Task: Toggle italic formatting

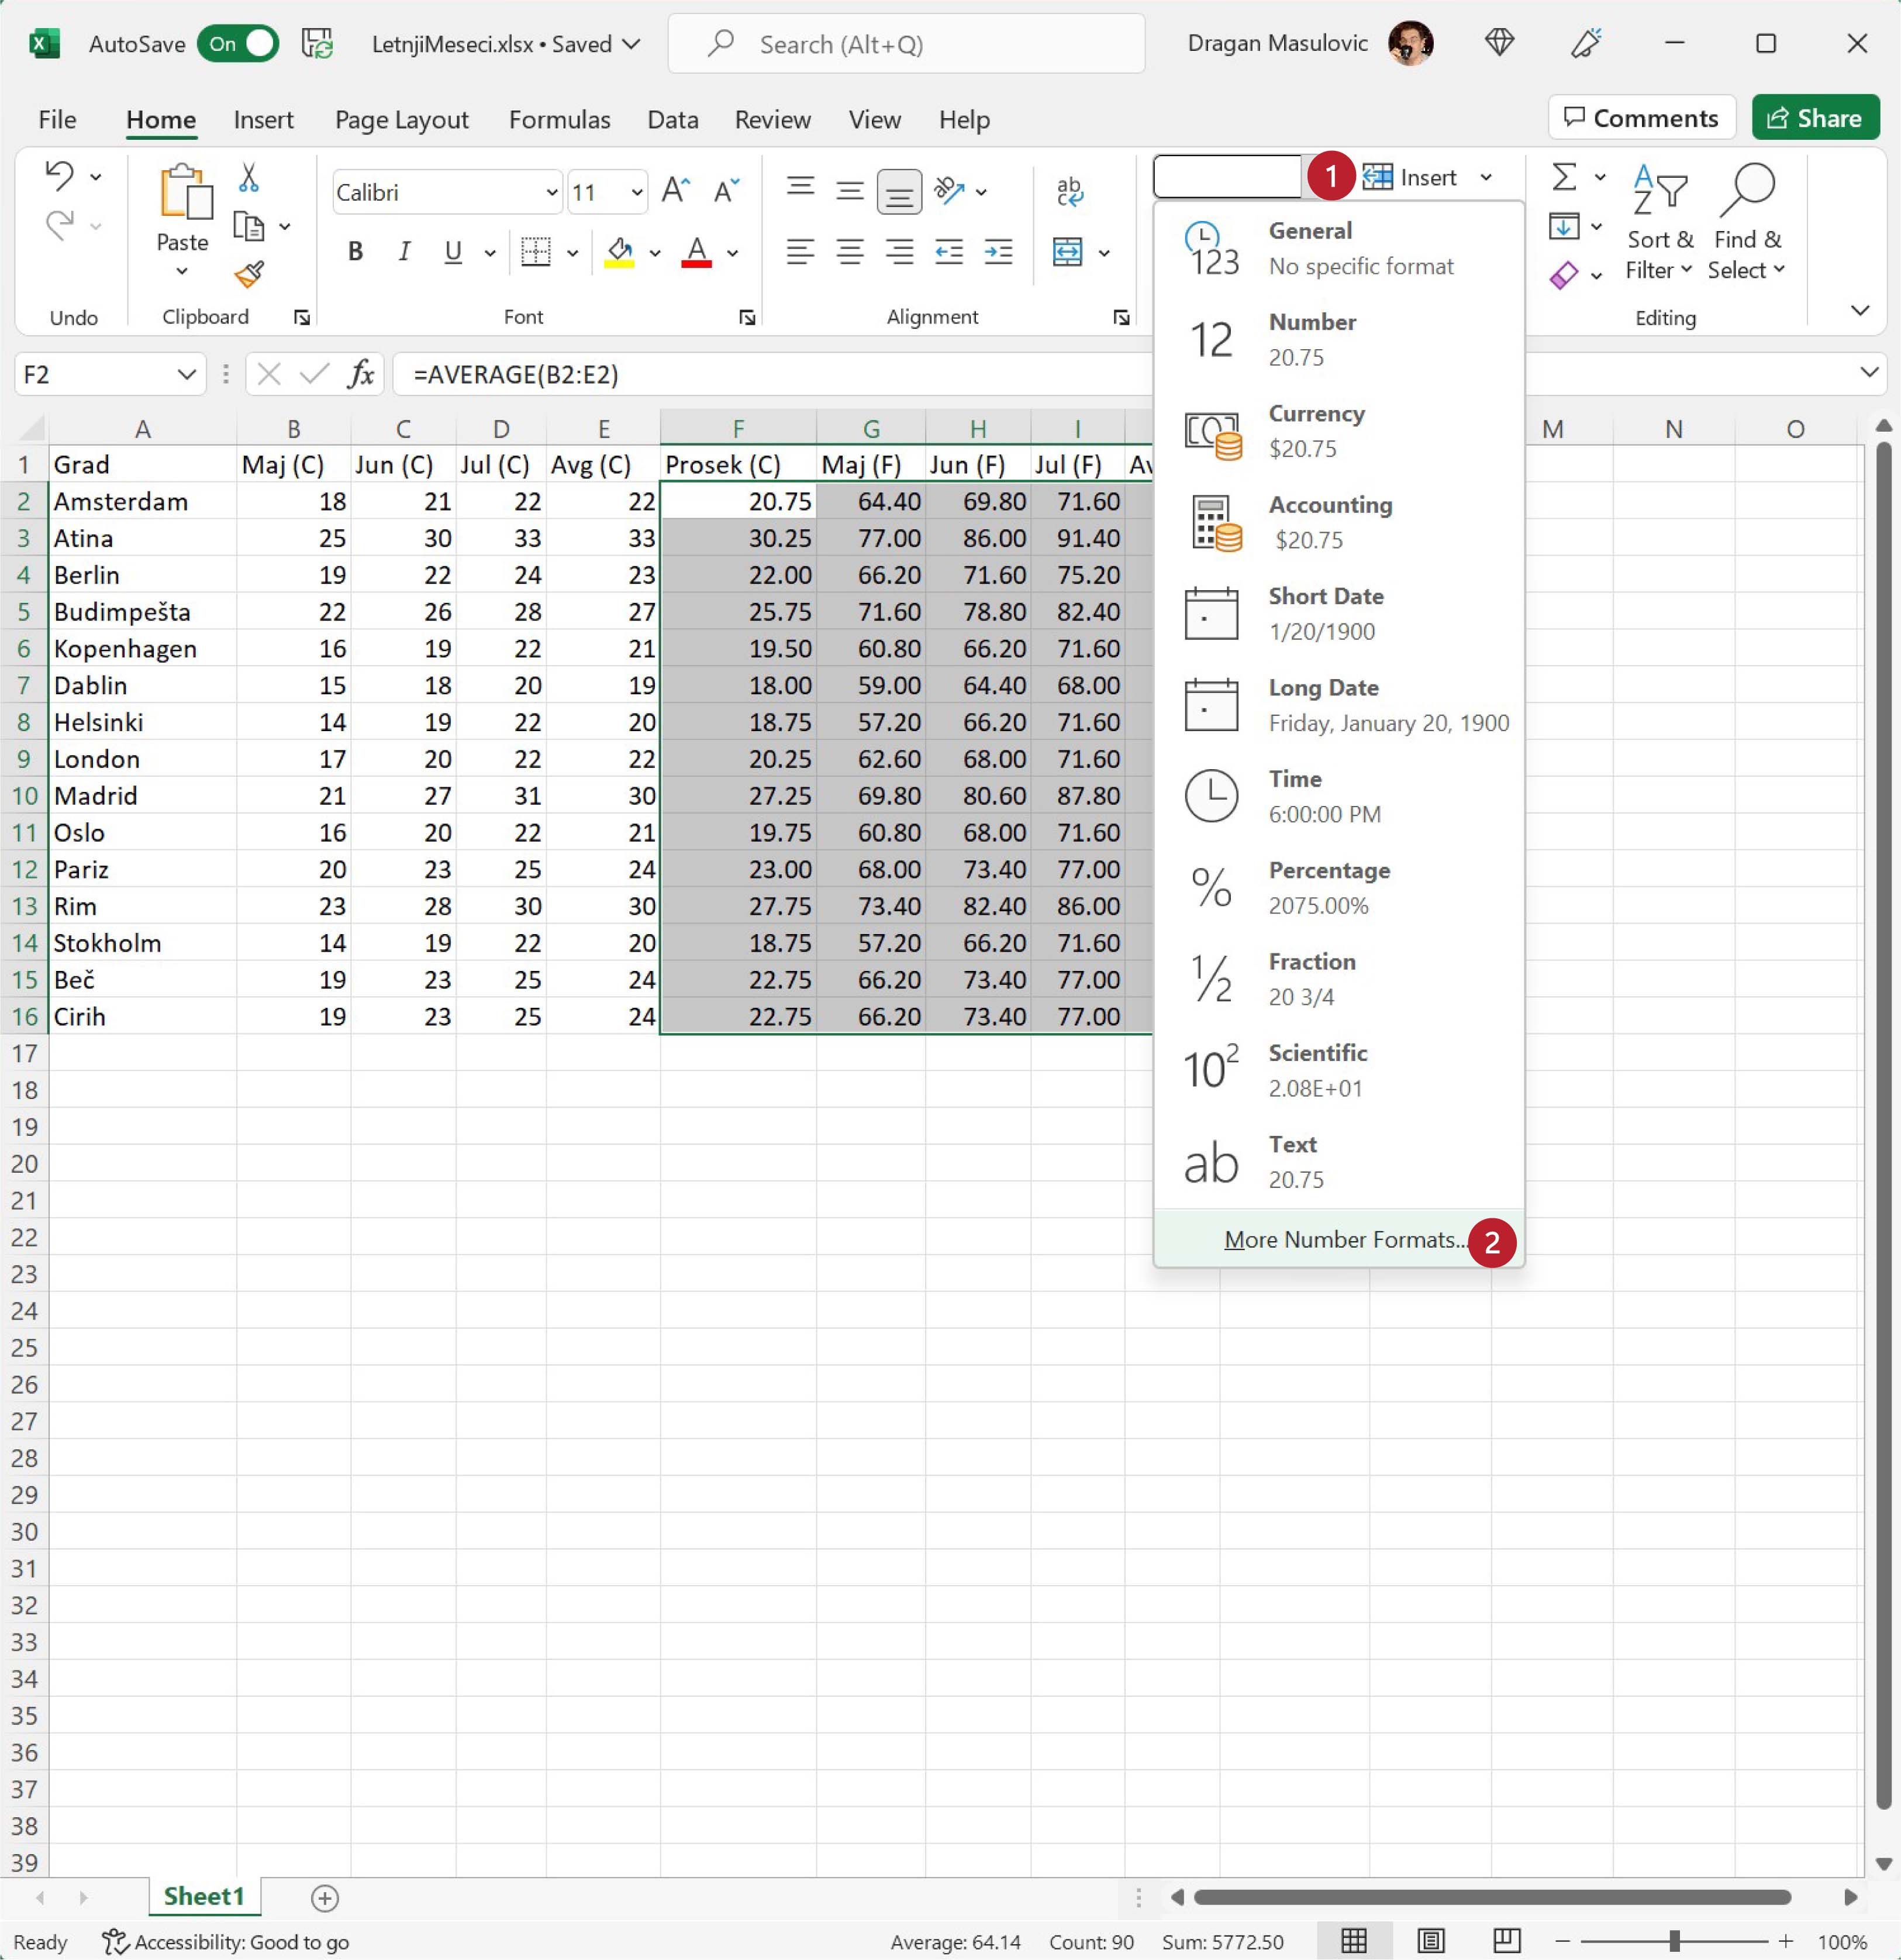Action: coord(404,252)
